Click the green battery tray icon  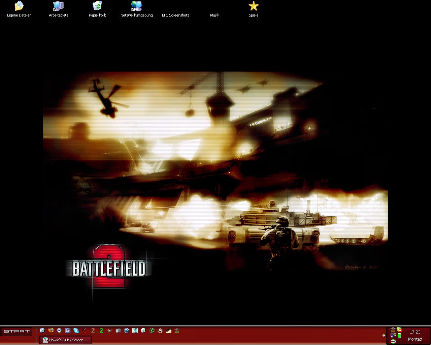[399, 335]
